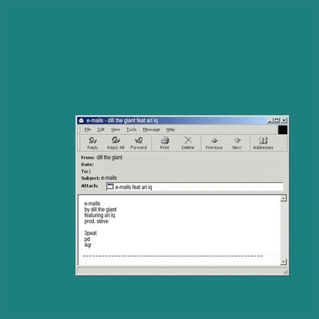Click the body text "pd"
This screenshot has width=319, height=319.
(87, 239)
